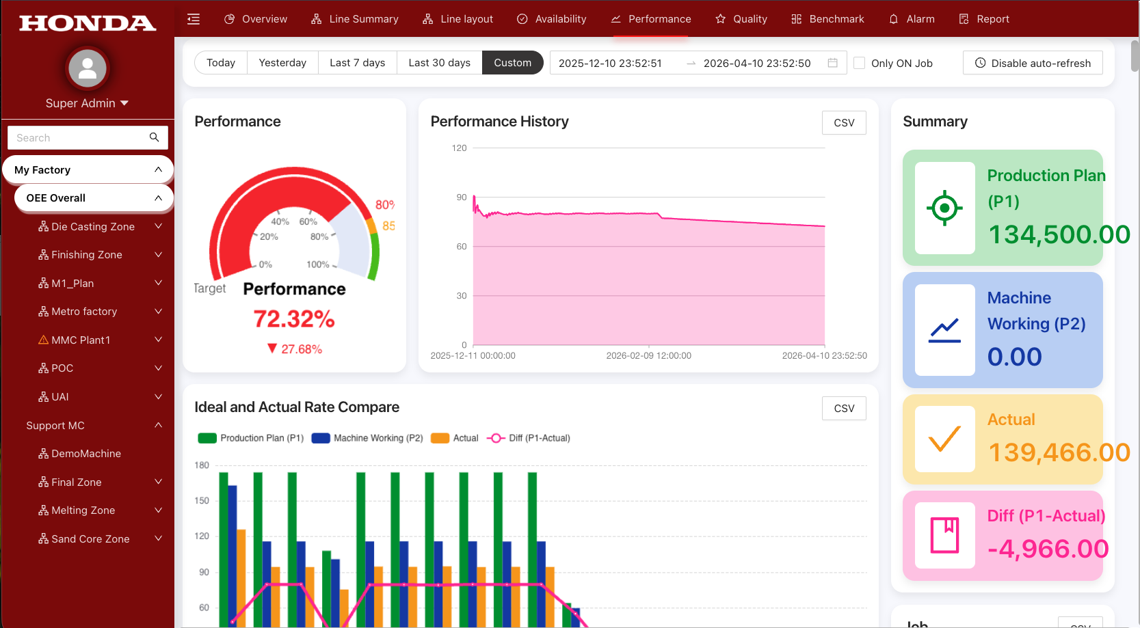Image resolution: width=1140 pixels, height=628 pixels.
Task: Click the Actual checkmark icon
Action: [x=944, y=439]
